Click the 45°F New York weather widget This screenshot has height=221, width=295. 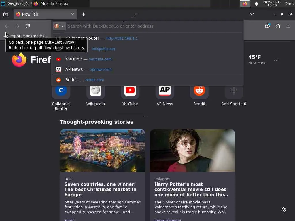257,60
